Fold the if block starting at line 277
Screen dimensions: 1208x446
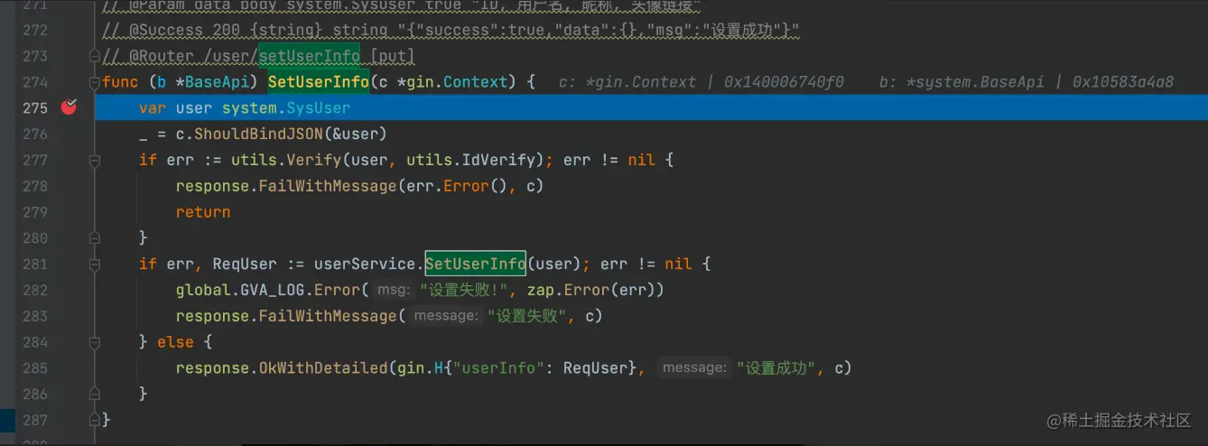(x=95, y=160)
